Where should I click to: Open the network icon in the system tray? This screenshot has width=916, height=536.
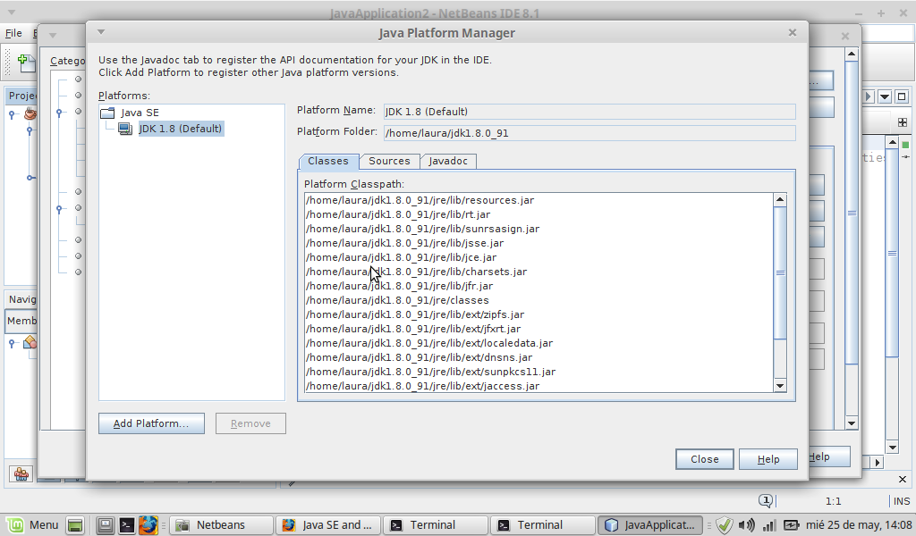pos(768,525)
